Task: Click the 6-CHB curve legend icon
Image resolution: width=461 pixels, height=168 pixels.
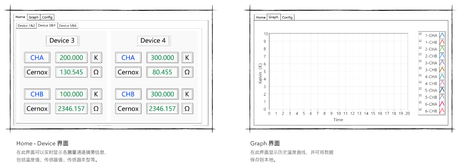Action: (x=442, y=111)
